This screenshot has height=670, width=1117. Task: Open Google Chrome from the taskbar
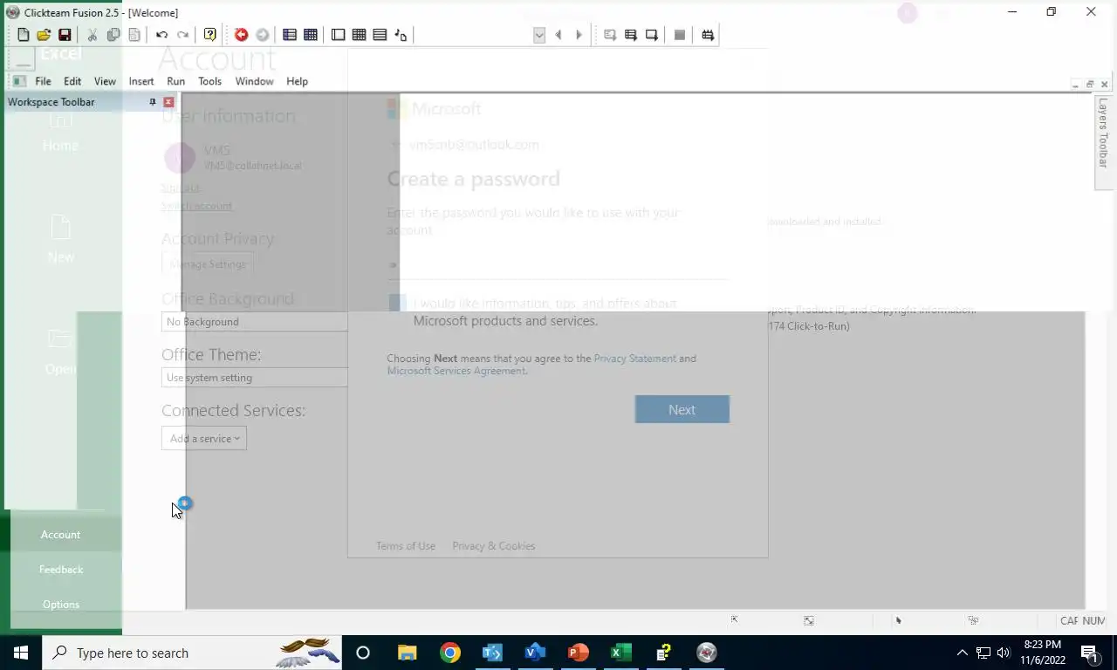click(450, 653)
